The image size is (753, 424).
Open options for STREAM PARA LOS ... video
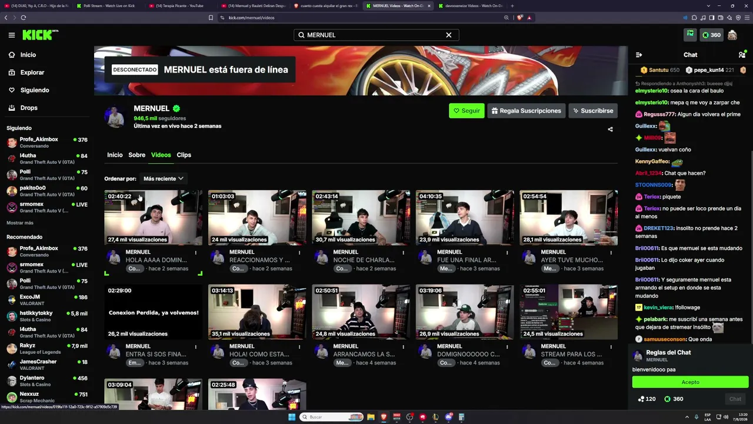tap(611, 347)
